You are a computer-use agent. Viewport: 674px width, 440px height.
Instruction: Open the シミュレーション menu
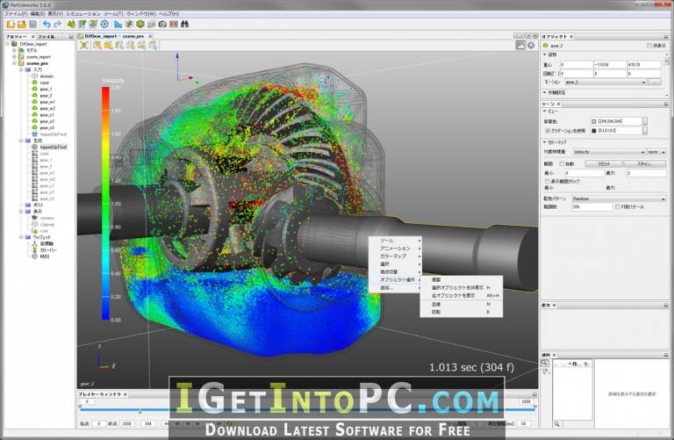coord(83,14)
